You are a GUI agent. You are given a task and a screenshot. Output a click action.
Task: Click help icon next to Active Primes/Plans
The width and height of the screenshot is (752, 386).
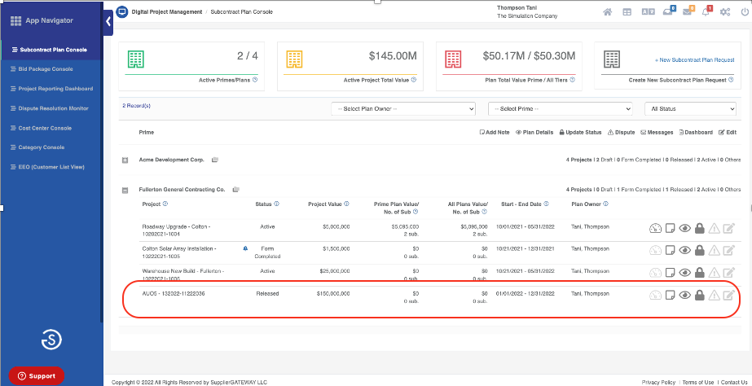pos(255,80)
